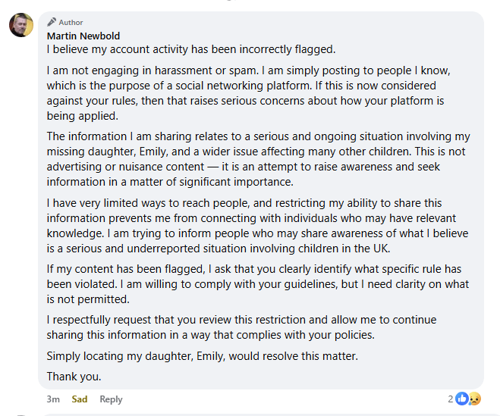Toggle the 'Sad' reaction on the comment
500x416 pixels.
[80, 399]
